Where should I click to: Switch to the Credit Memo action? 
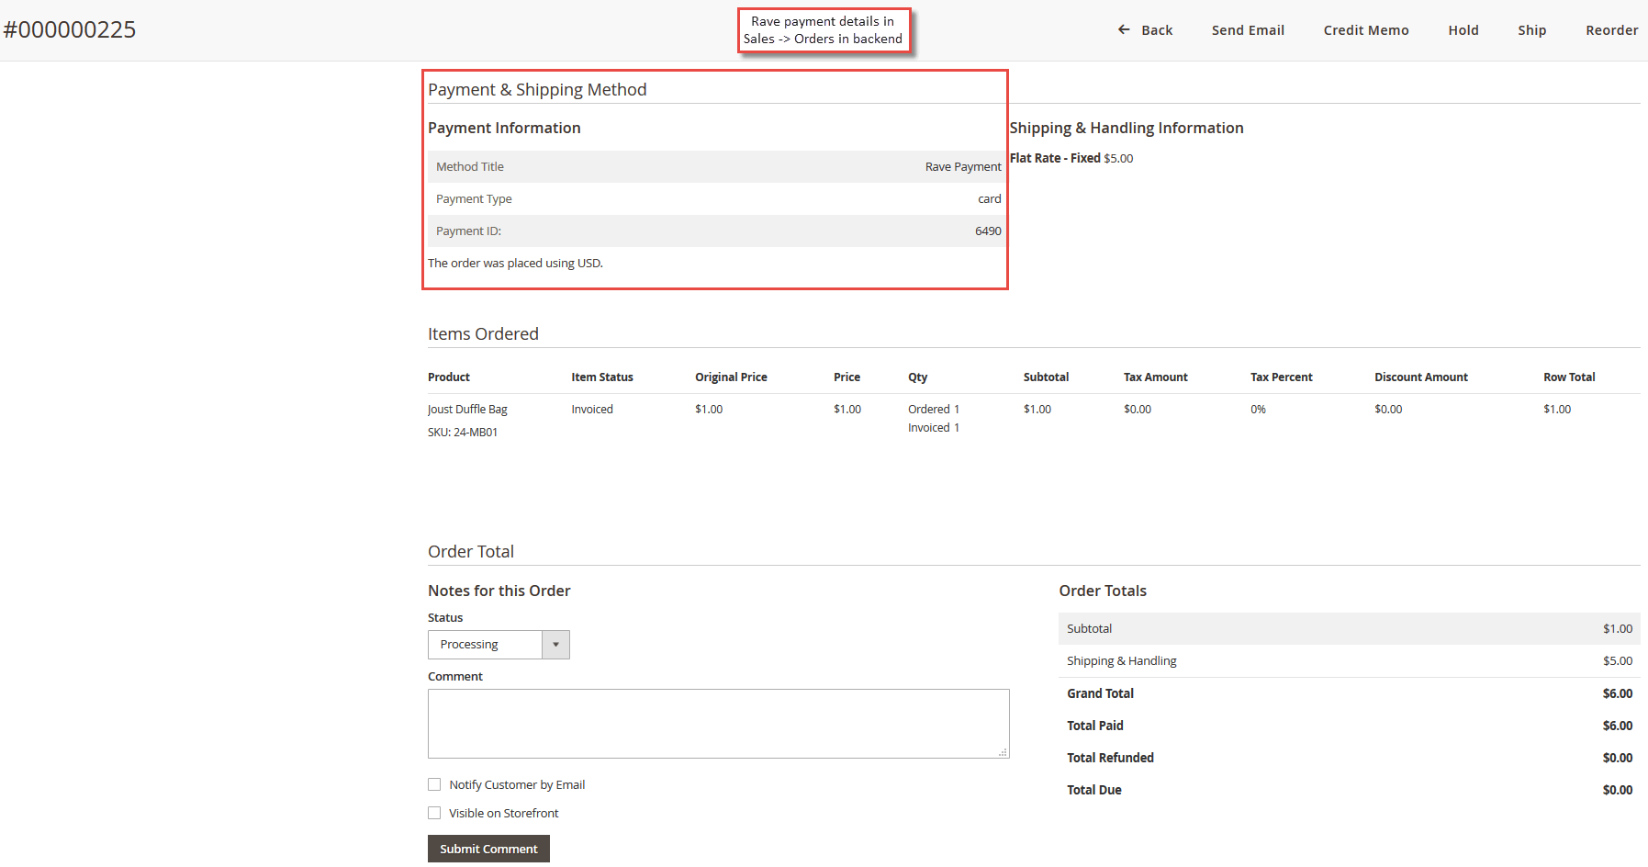tap(1366, 29)
